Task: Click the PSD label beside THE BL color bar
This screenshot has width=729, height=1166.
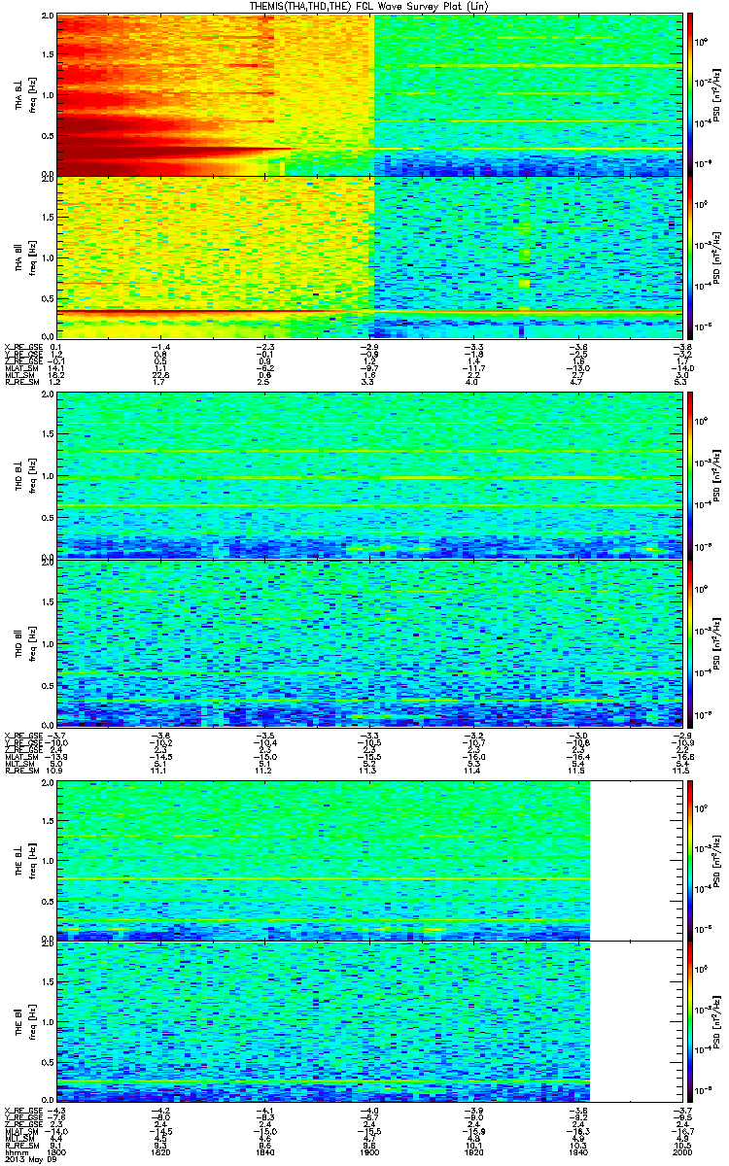Action: pos(715,861)
